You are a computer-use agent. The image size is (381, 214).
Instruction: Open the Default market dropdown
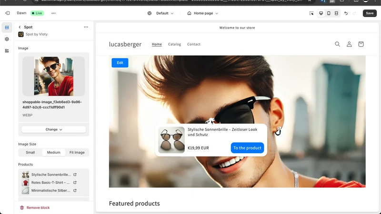(x=165, y=13)
